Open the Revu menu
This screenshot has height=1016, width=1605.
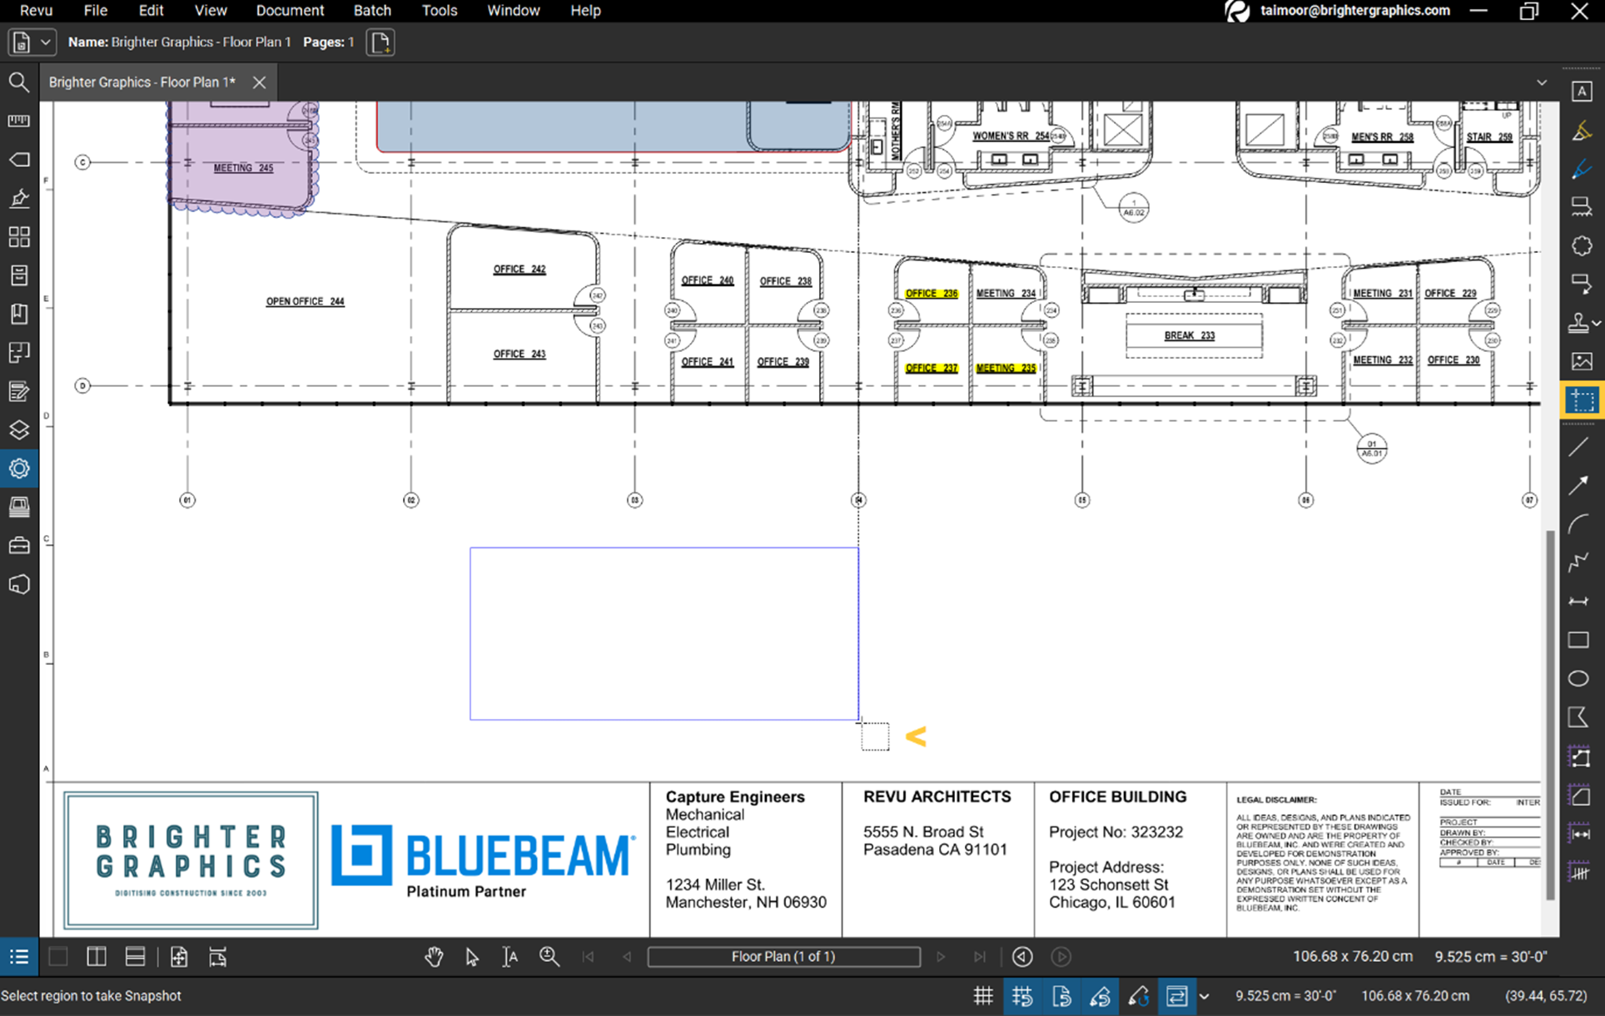pyautogui.click(x=36, y=11)
